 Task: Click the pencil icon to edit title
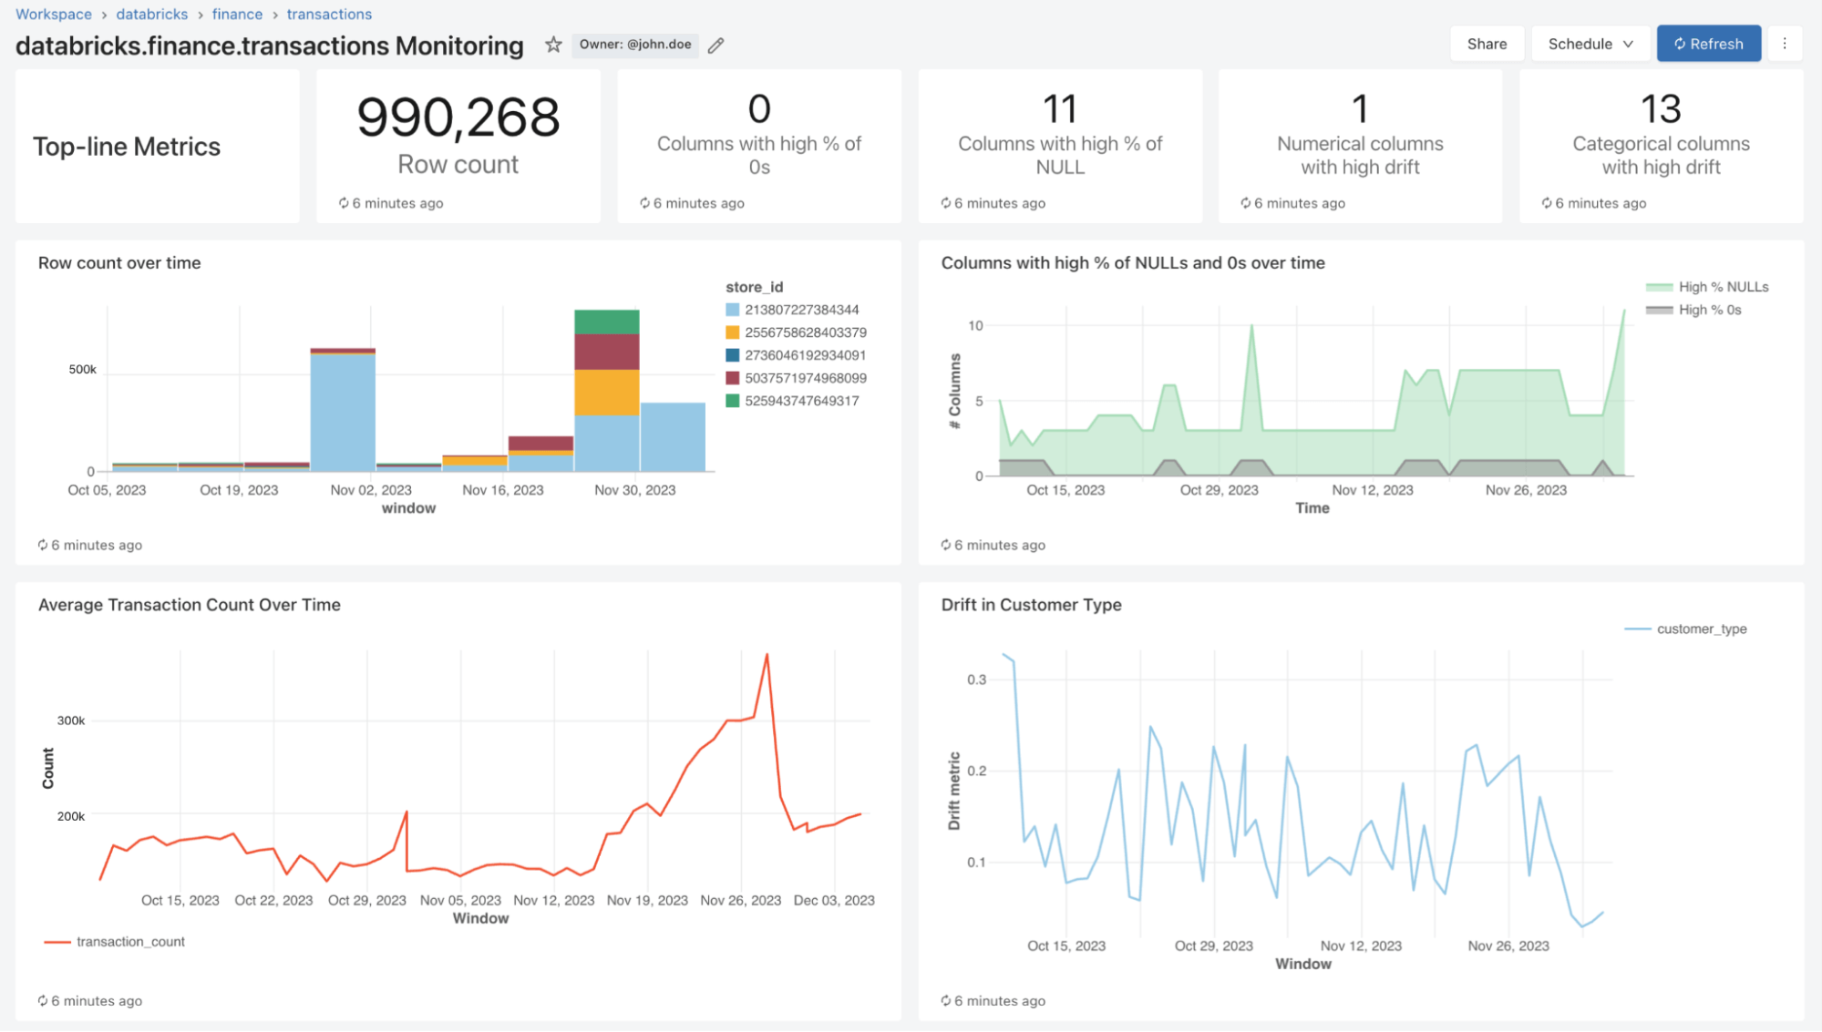coord(715,45)
